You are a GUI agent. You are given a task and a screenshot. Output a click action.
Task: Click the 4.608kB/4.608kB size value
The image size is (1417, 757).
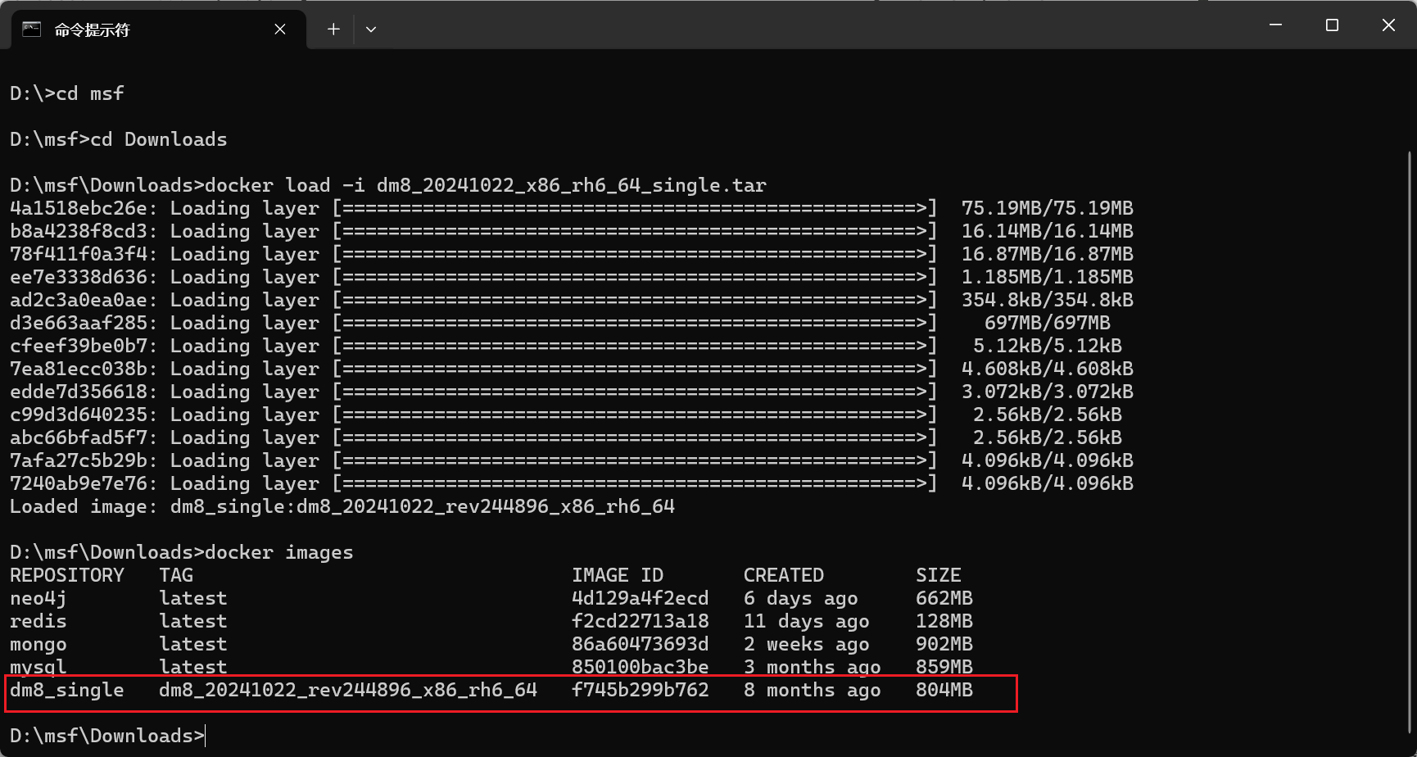click(1048, 369)
